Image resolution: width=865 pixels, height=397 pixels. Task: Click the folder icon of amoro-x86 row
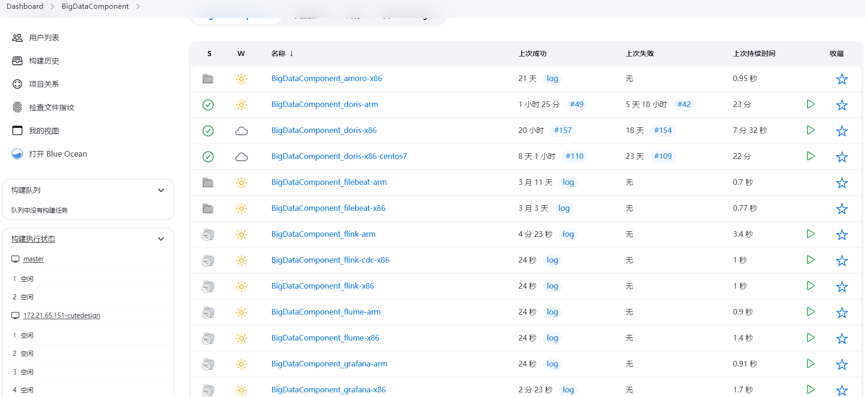point(208,79)
